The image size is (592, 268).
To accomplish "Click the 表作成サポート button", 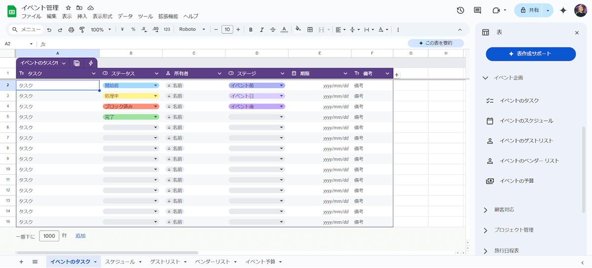I will pyautogui.click(x=531, y=54).
